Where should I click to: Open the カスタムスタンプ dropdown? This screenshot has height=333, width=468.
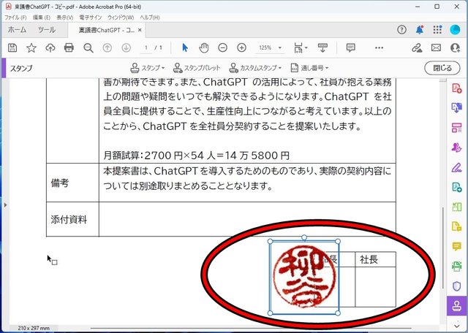pos(255,68)
